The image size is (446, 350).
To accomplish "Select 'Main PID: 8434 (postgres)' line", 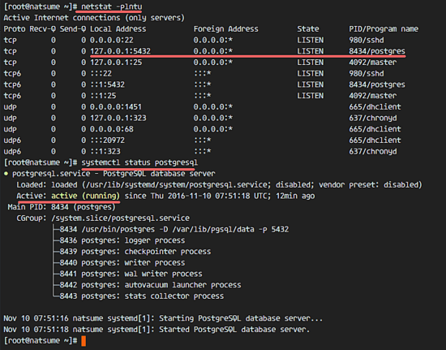I will point(62,207).
